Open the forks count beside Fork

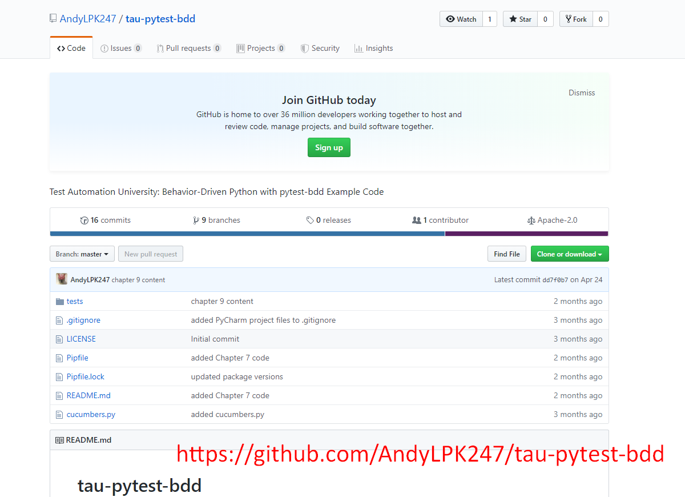601,19
